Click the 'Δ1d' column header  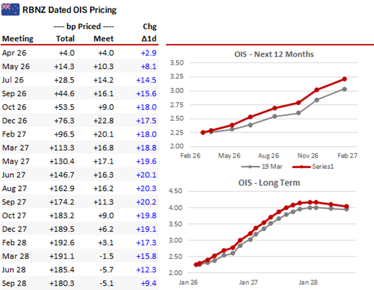[149, 39]
